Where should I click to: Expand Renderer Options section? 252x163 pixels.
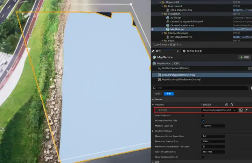(x=153, y=131)
